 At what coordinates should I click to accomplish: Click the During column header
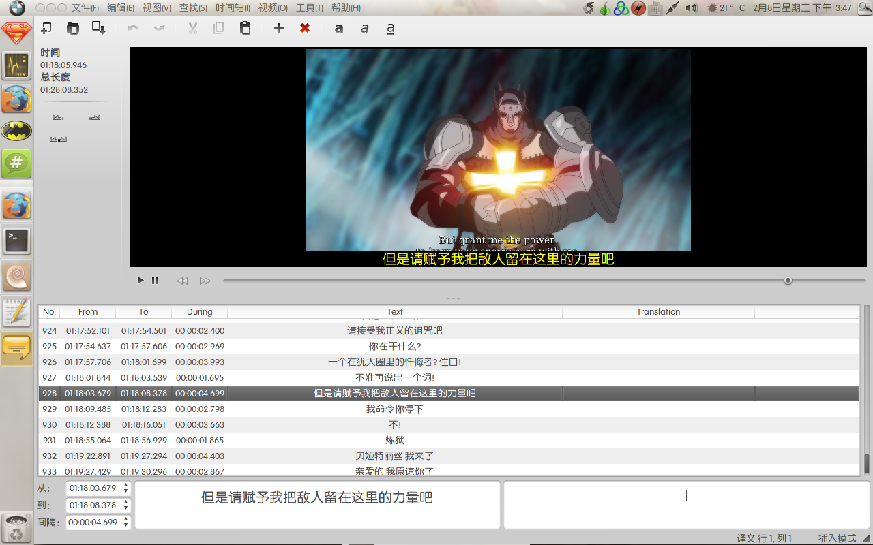point(199,312)
